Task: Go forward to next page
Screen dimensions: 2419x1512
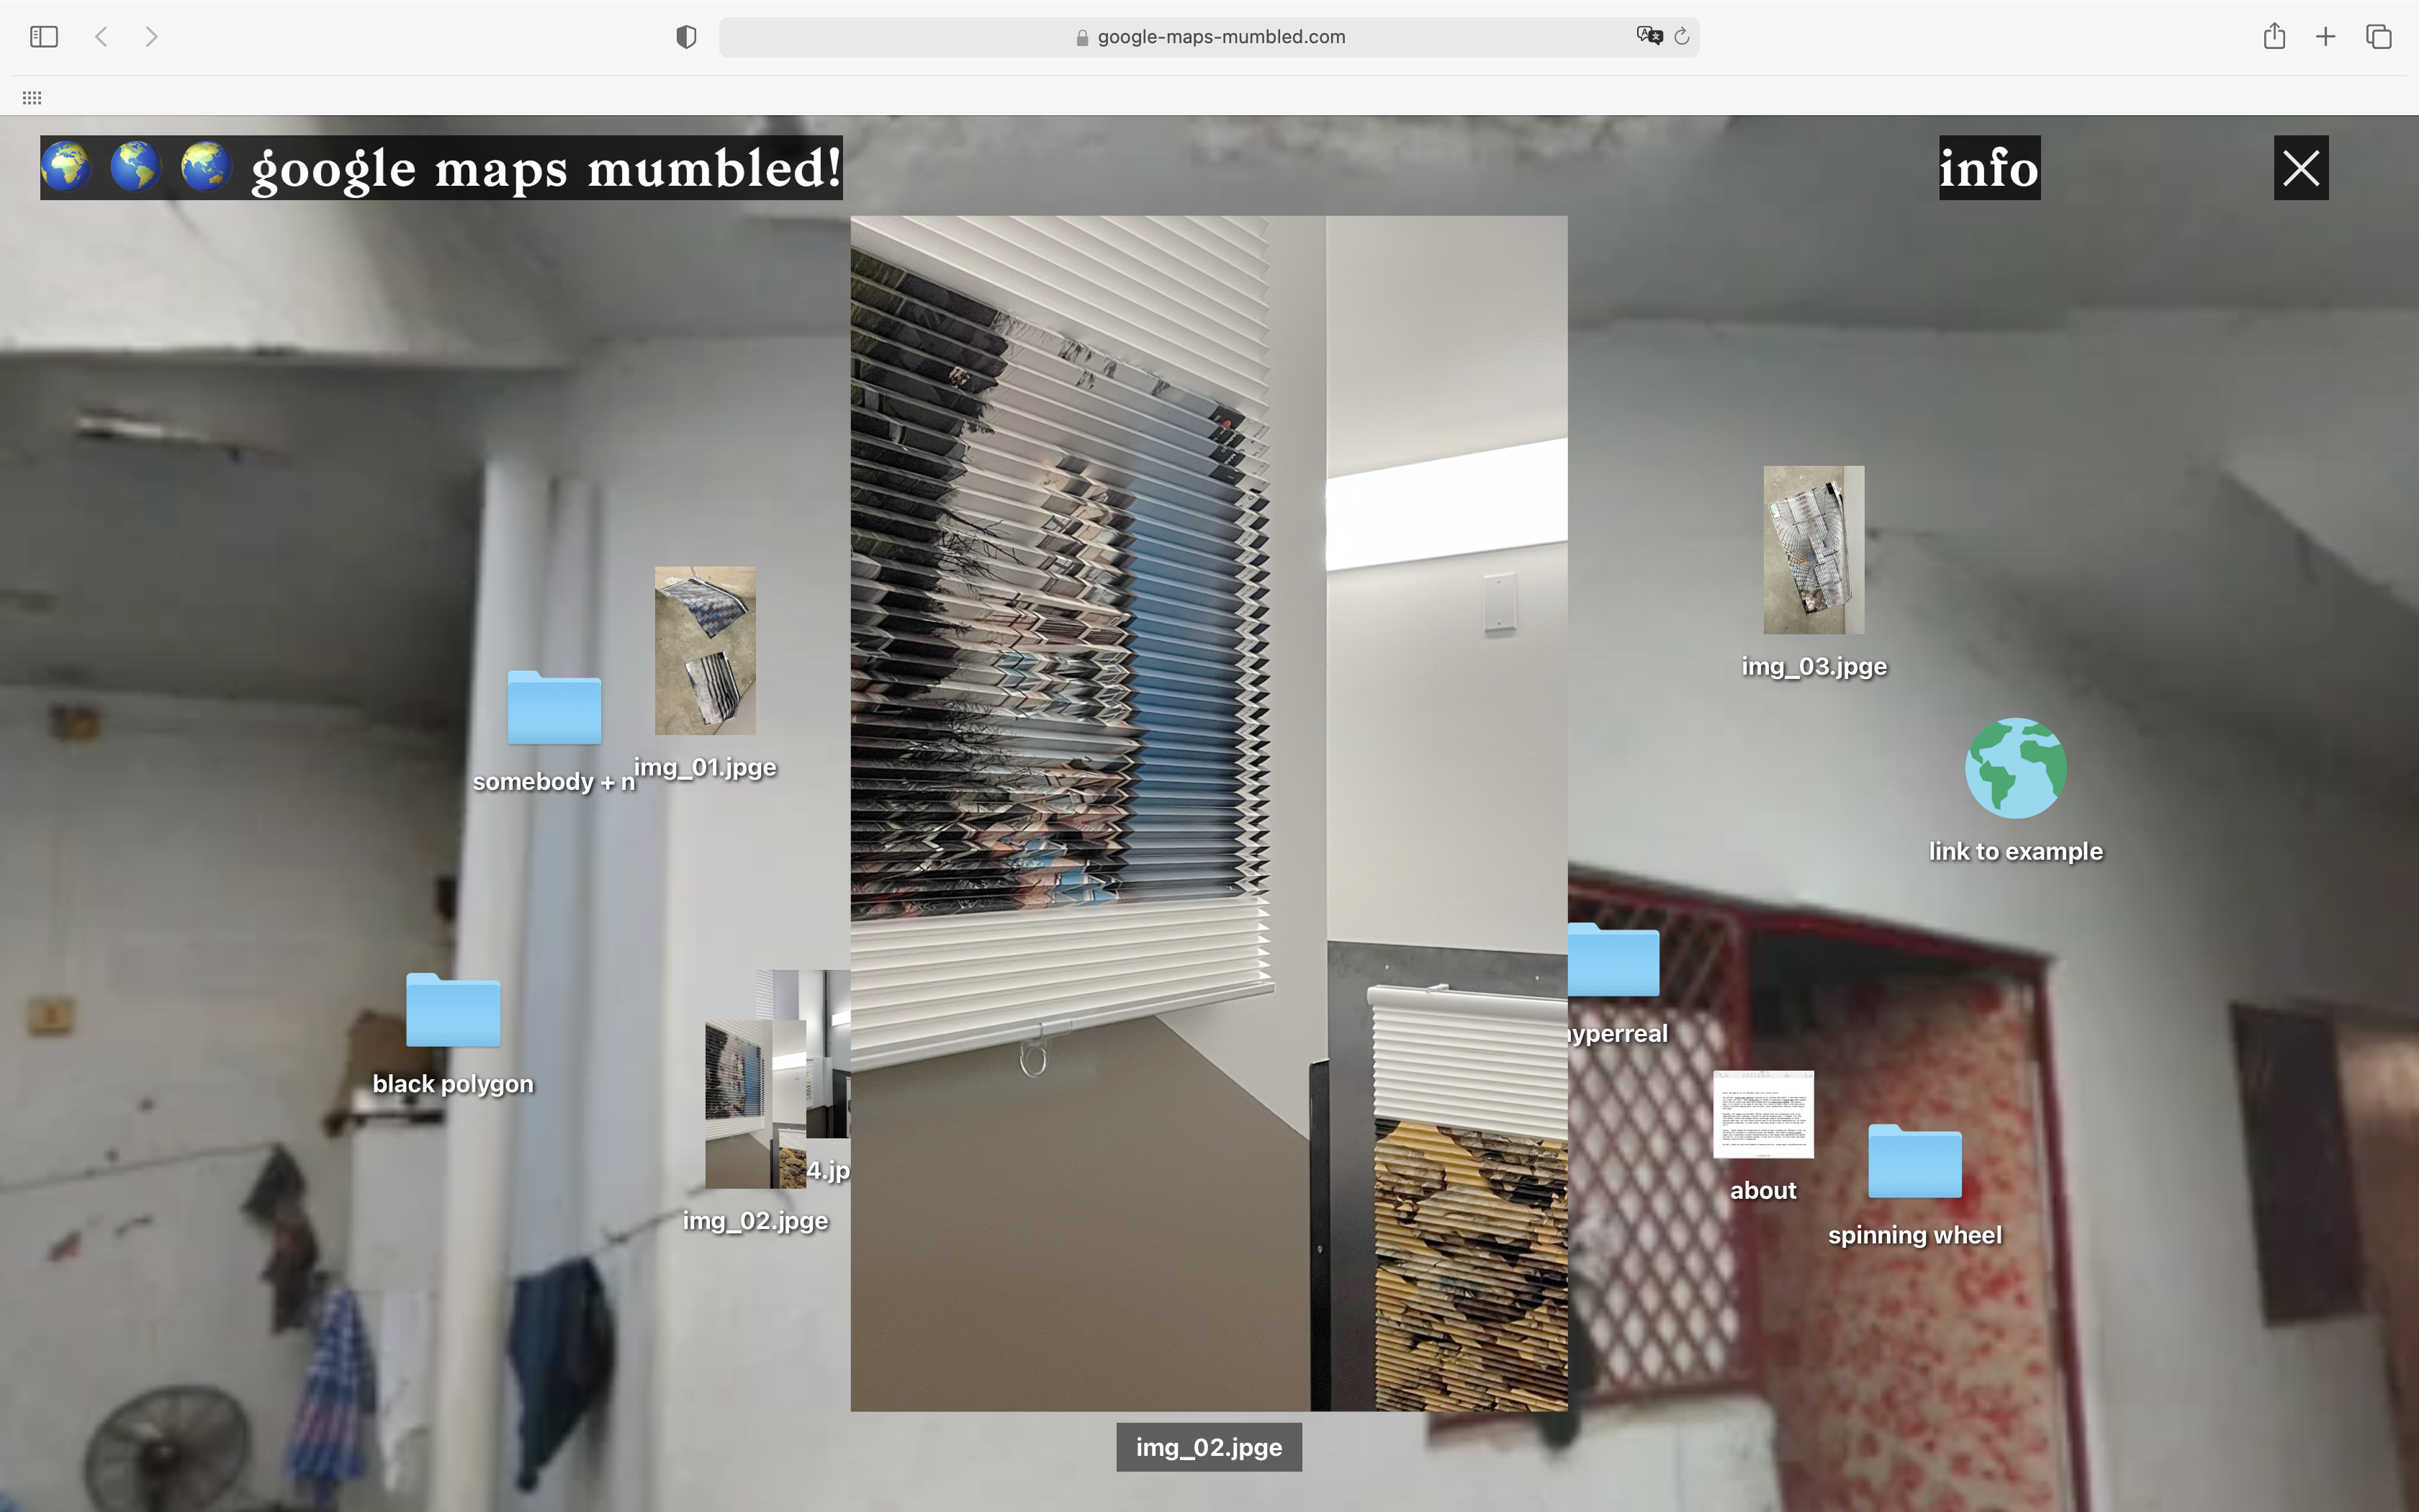Action: click(151, 37)
